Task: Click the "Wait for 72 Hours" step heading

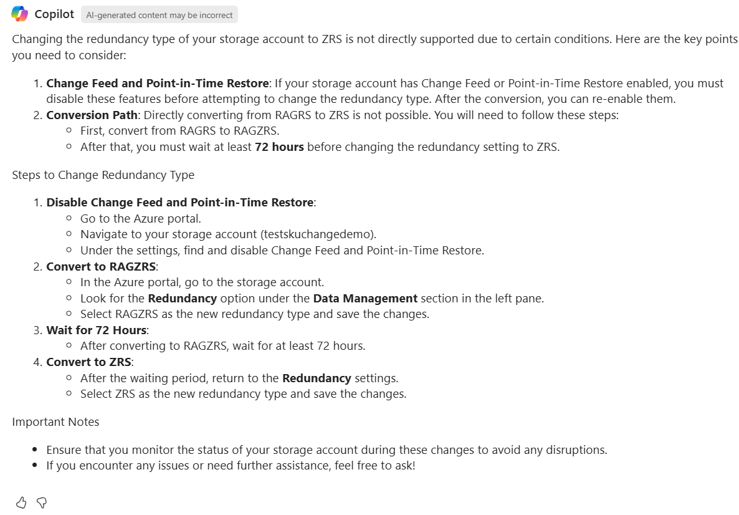Action: click(97, 330)
